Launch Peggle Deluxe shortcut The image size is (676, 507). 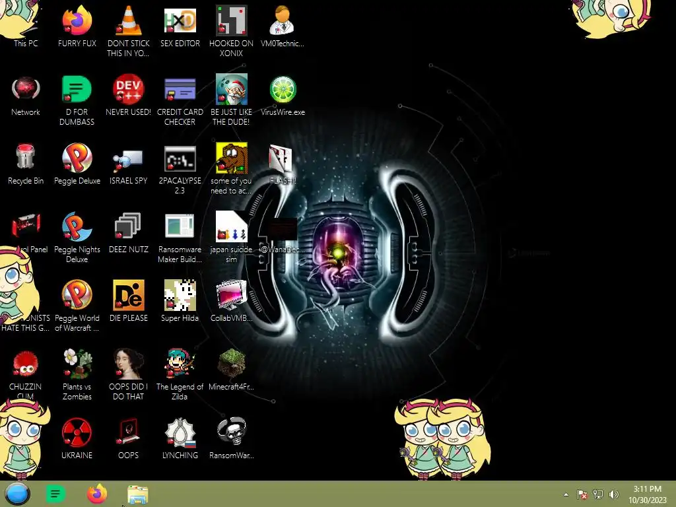pos(77,164)
